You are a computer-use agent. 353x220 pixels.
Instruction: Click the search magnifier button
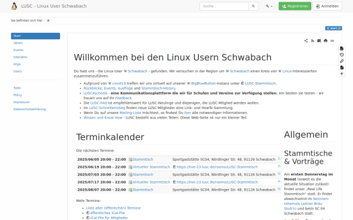[x=253, y=6]
